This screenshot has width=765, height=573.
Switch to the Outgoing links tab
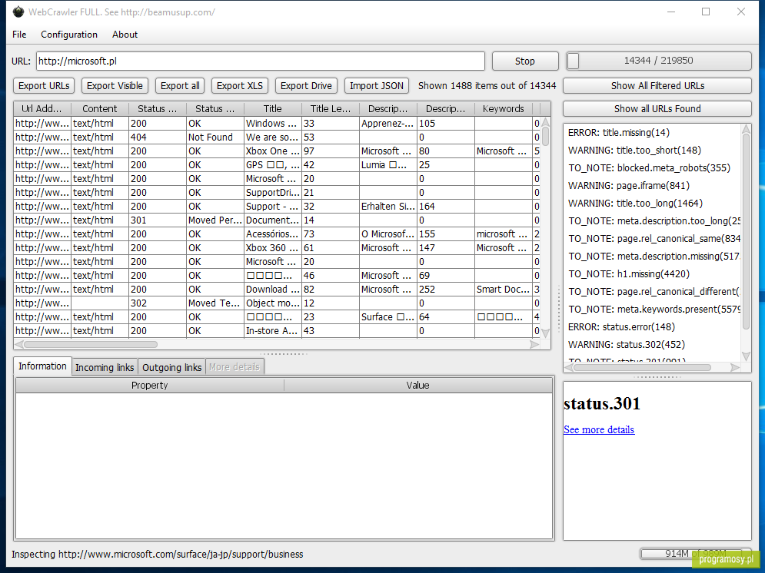click(x=171, y=367)
